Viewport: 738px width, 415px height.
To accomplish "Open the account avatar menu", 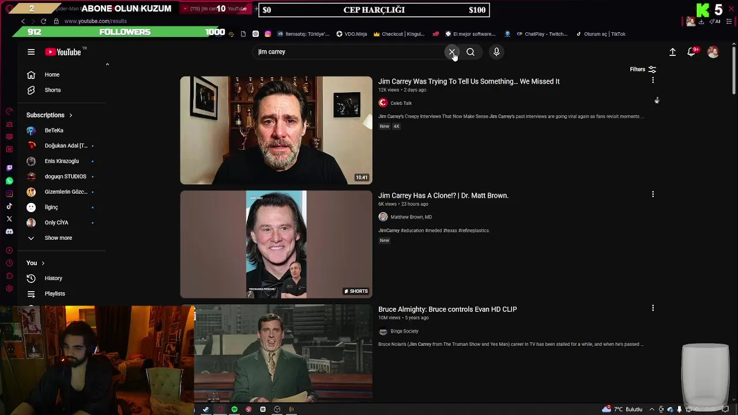I will (713, 52).
